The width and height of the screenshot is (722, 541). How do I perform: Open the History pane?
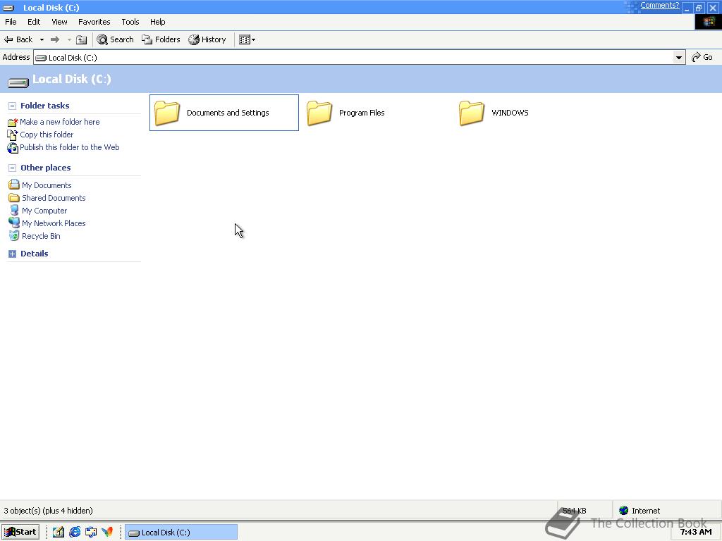click(207, 39)
